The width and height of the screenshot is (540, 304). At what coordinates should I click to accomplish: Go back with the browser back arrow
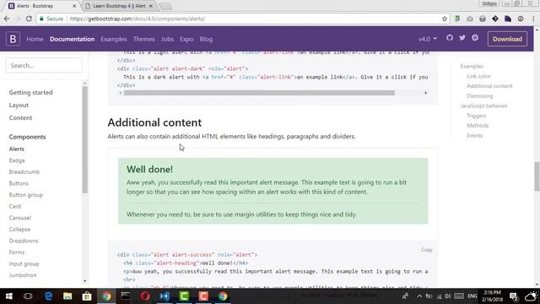click(7, 19)
